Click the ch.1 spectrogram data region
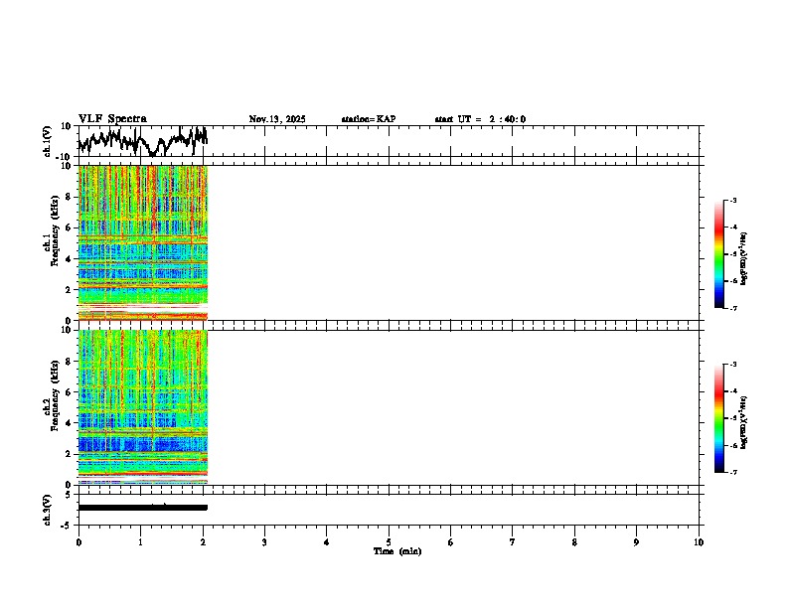 (x=142, y=242)
